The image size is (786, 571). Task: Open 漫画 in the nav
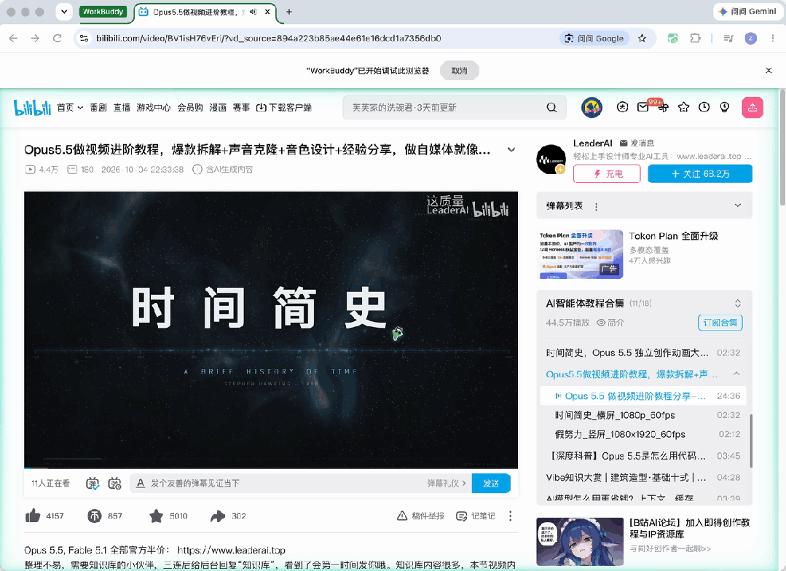pyautogui.click(x=218, y=107)
